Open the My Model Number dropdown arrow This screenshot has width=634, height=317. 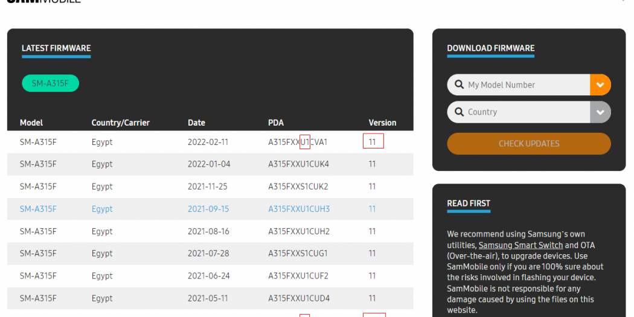coord(600,85)
